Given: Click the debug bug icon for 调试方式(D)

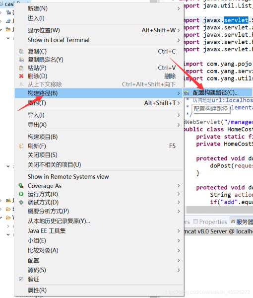Looking at the screenshot, I should coord(21,203).
